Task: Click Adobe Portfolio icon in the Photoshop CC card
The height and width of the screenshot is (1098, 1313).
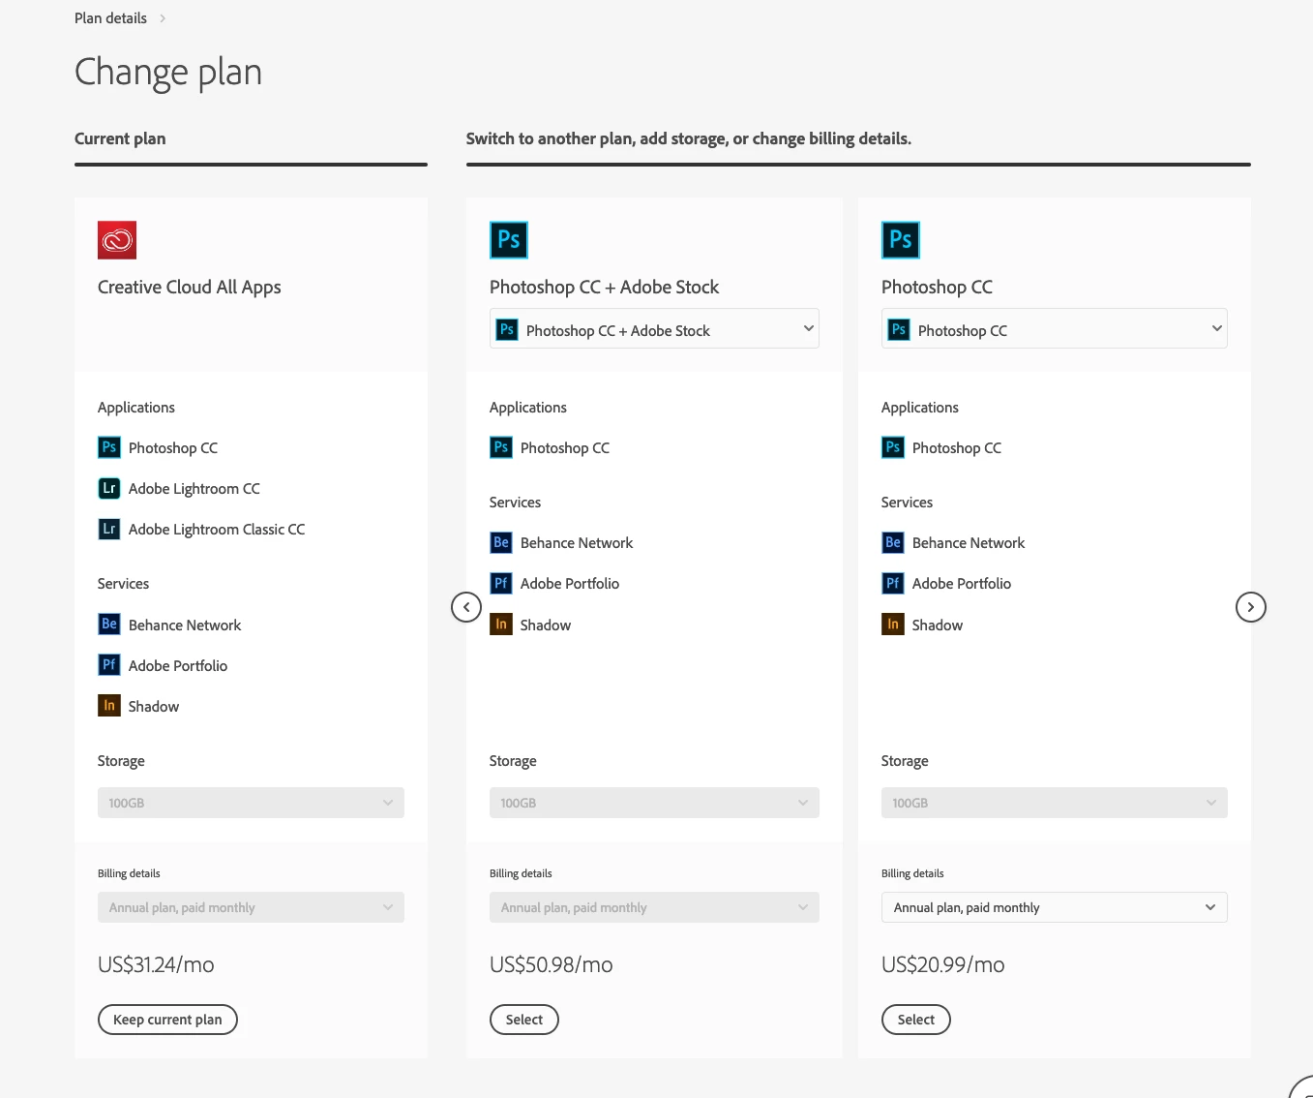Action: pos(893,583)
